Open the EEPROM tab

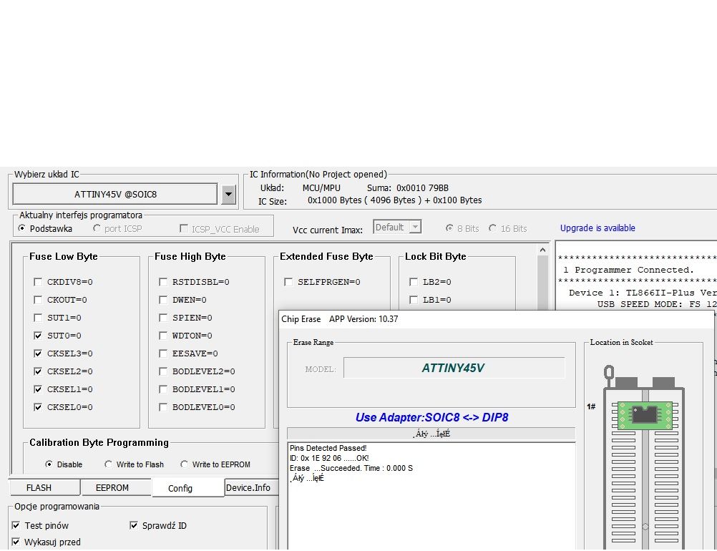tap(112, 488)
